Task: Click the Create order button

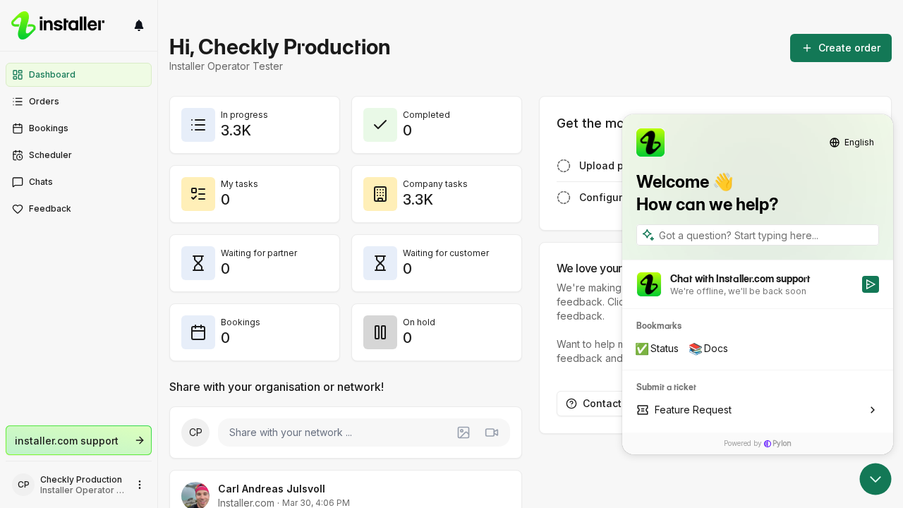Action: 841,48
